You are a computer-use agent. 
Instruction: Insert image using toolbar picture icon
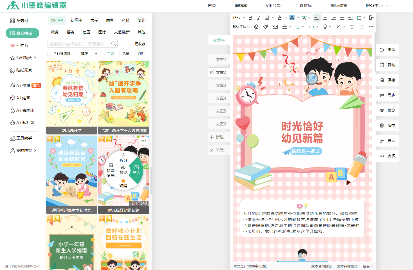point(275,27)
